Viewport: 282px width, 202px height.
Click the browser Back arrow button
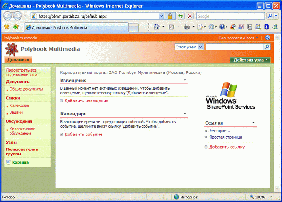click(8, 16)
